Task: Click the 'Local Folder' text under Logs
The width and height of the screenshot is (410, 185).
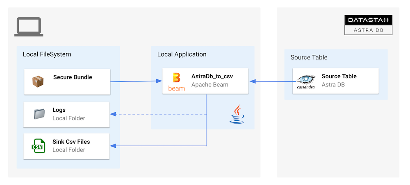Action: pos(69,118)
